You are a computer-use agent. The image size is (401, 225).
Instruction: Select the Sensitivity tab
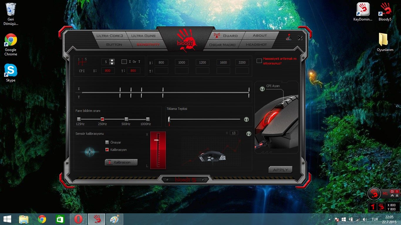click(x=148, y=45)
